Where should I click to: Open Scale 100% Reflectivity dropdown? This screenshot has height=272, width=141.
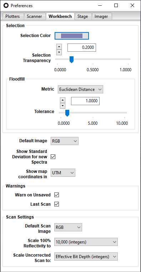[86, 242]
